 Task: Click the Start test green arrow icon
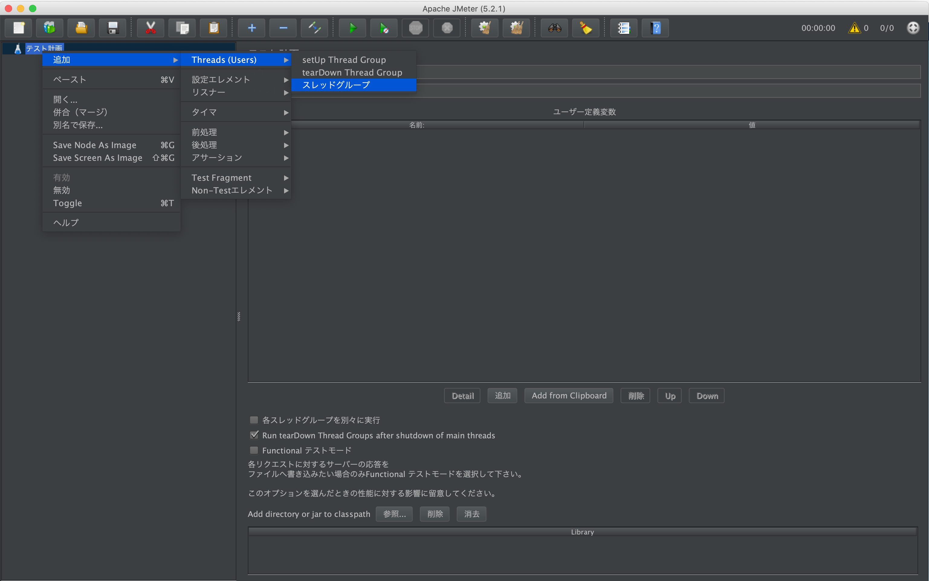[352, 28]
